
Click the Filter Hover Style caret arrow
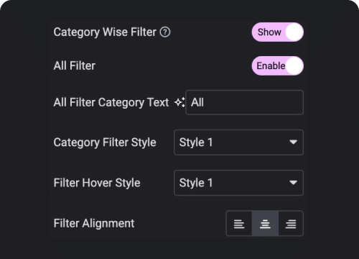[293, 183]
